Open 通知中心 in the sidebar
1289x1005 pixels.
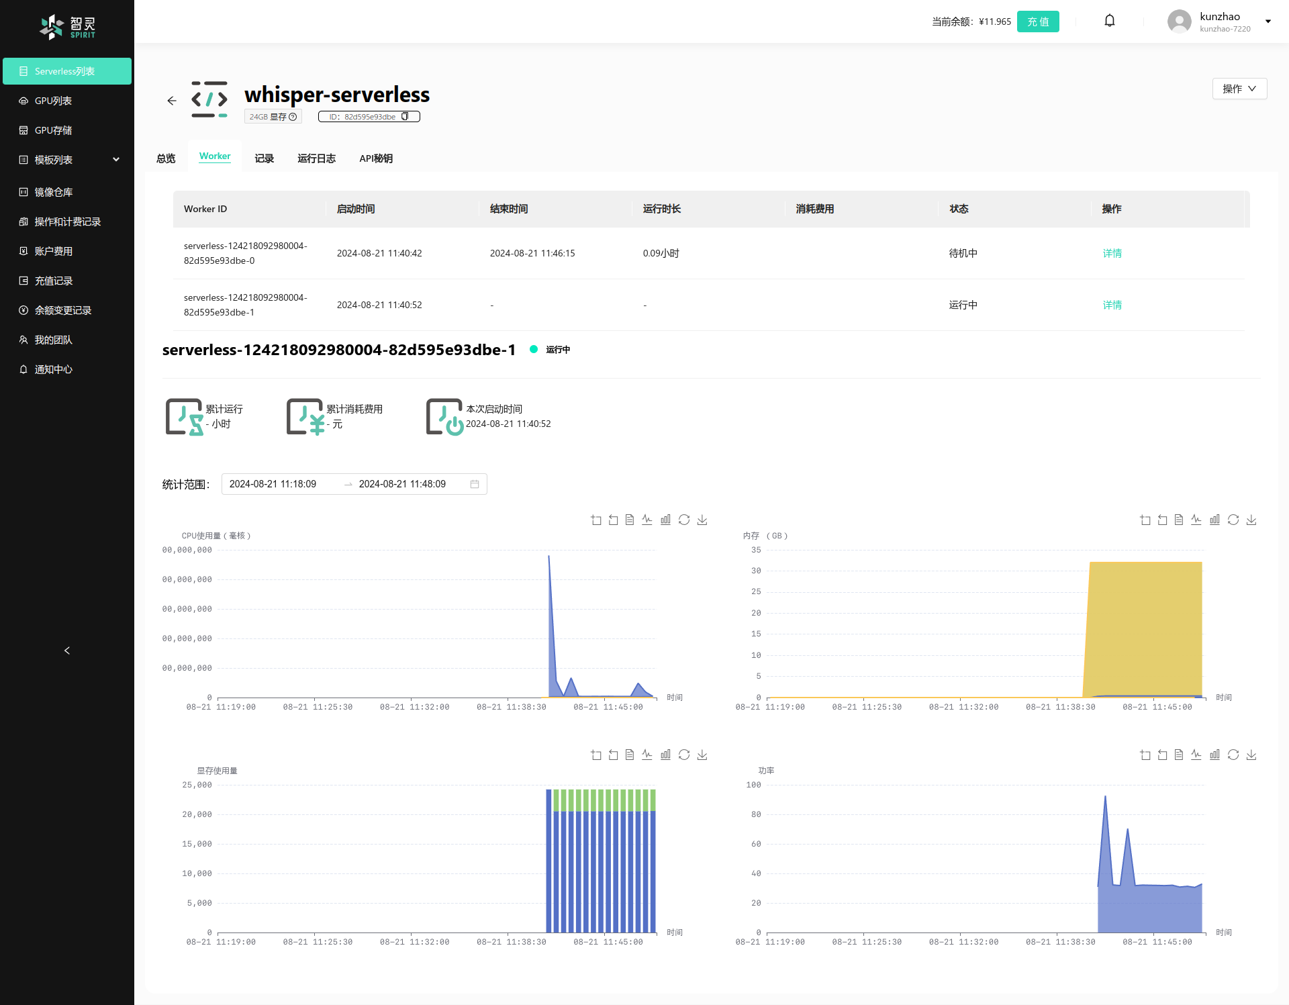click(x=67, y=369)
